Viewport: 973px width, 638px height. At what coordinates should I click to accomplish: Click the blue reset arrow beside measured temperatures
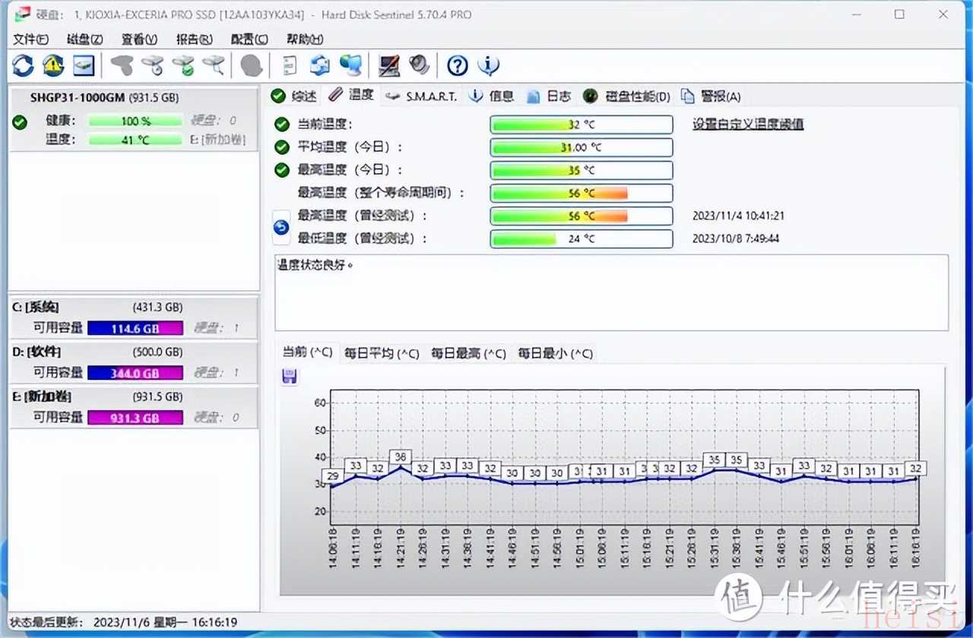pos(281,227)
